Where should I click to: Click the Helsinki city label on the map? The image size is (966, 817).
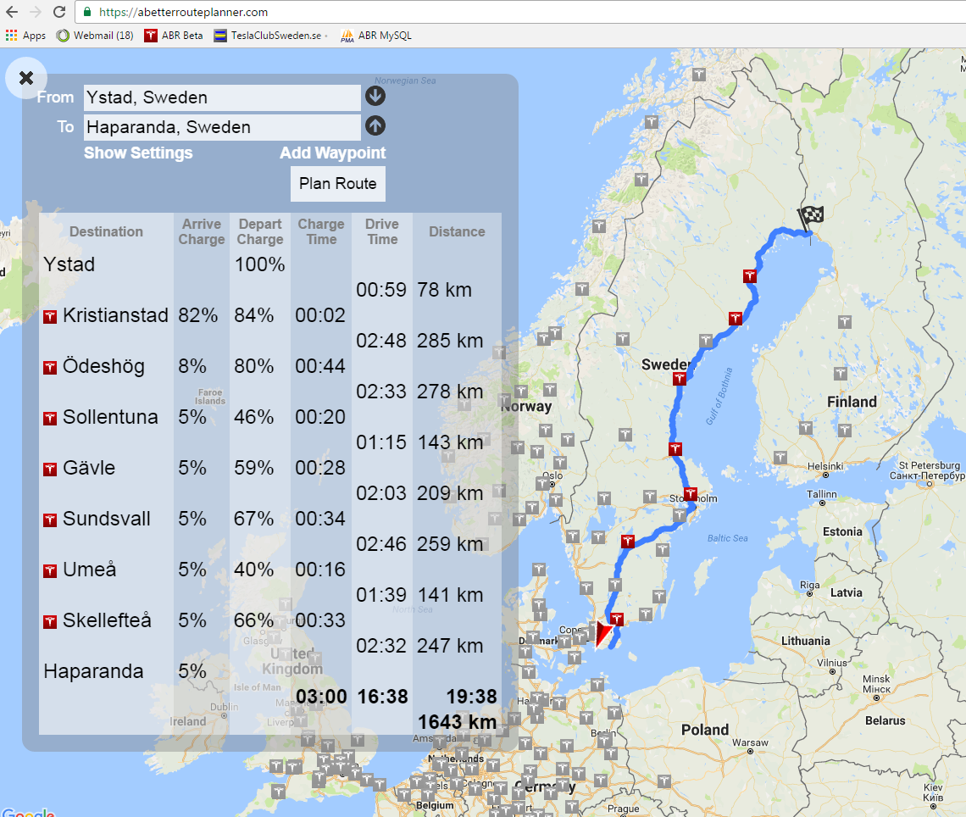[825, 466]
